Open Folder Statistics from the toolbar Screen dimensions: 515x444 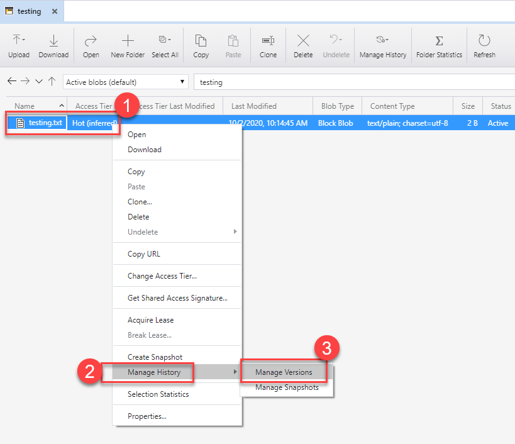(x=439, y=46)
